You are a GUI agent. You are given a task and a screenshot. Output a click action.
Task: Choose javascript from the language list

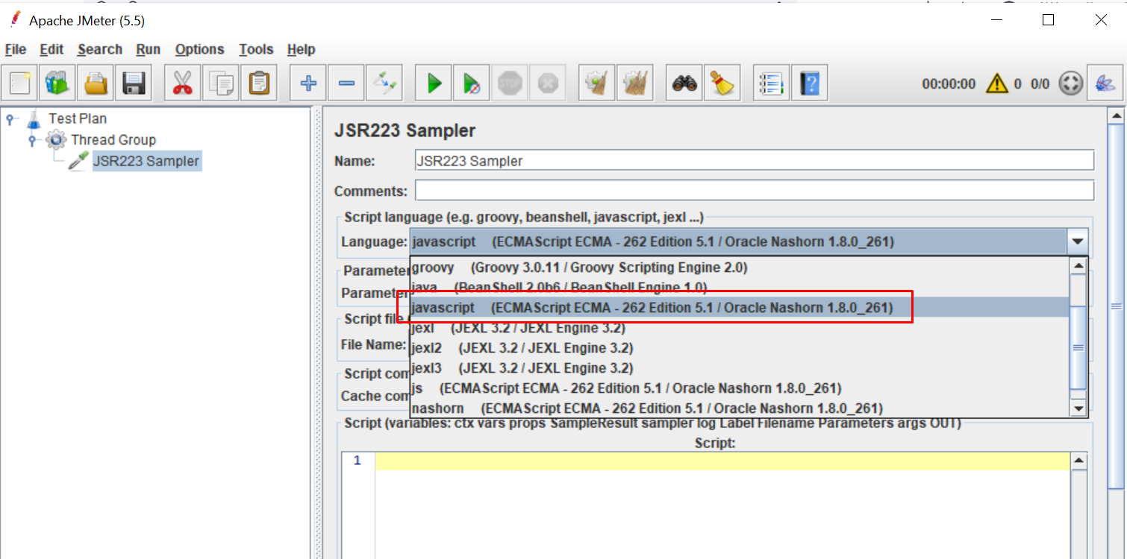[x=740, y=307]
